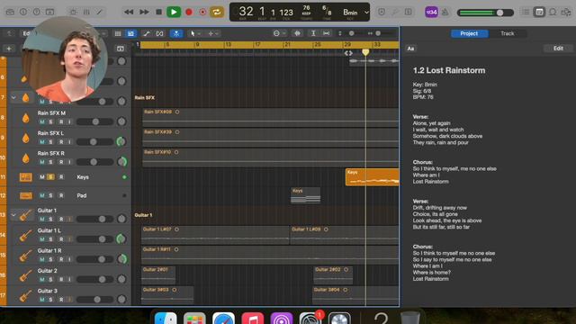Toggle vertical auto zoom icon
The width and height of the screenshot is (576, 324).
(313, 33)
